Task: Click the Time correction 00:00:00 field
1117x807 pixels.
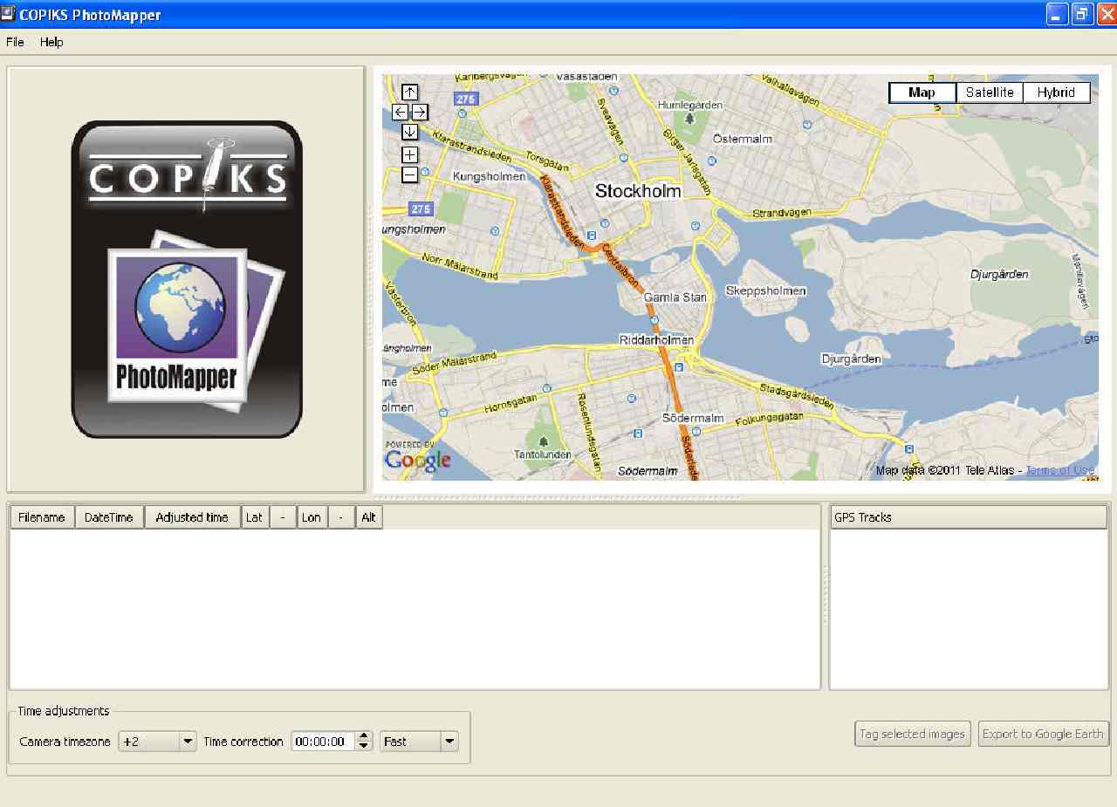Action: (323, 742)
